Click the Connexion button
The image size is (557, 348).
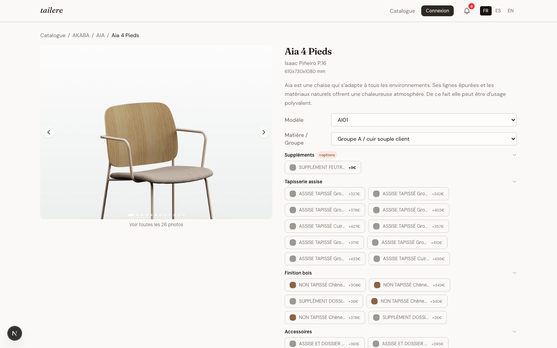pos(437,11)
